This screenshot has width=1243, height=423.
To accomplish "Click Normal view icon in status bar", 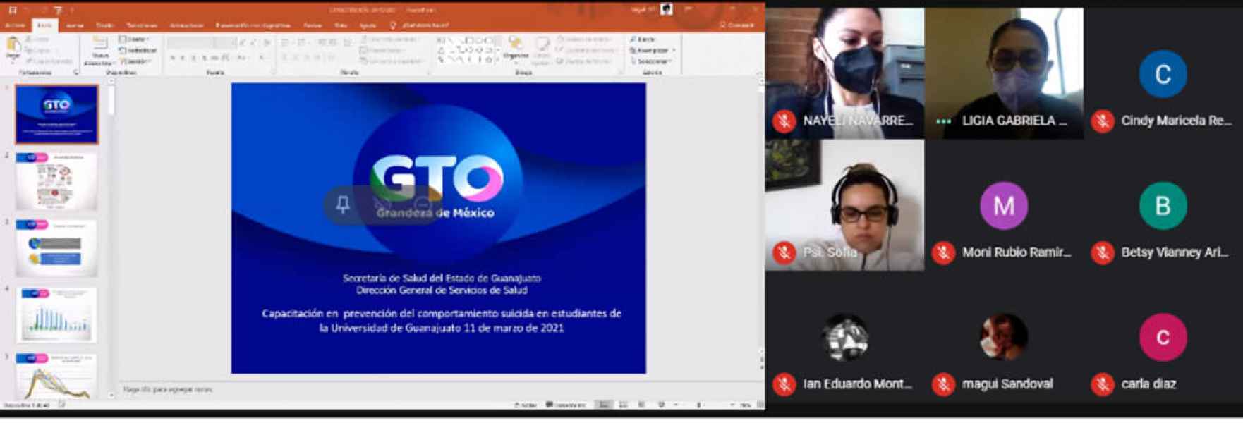I will [x=604, y=405].
